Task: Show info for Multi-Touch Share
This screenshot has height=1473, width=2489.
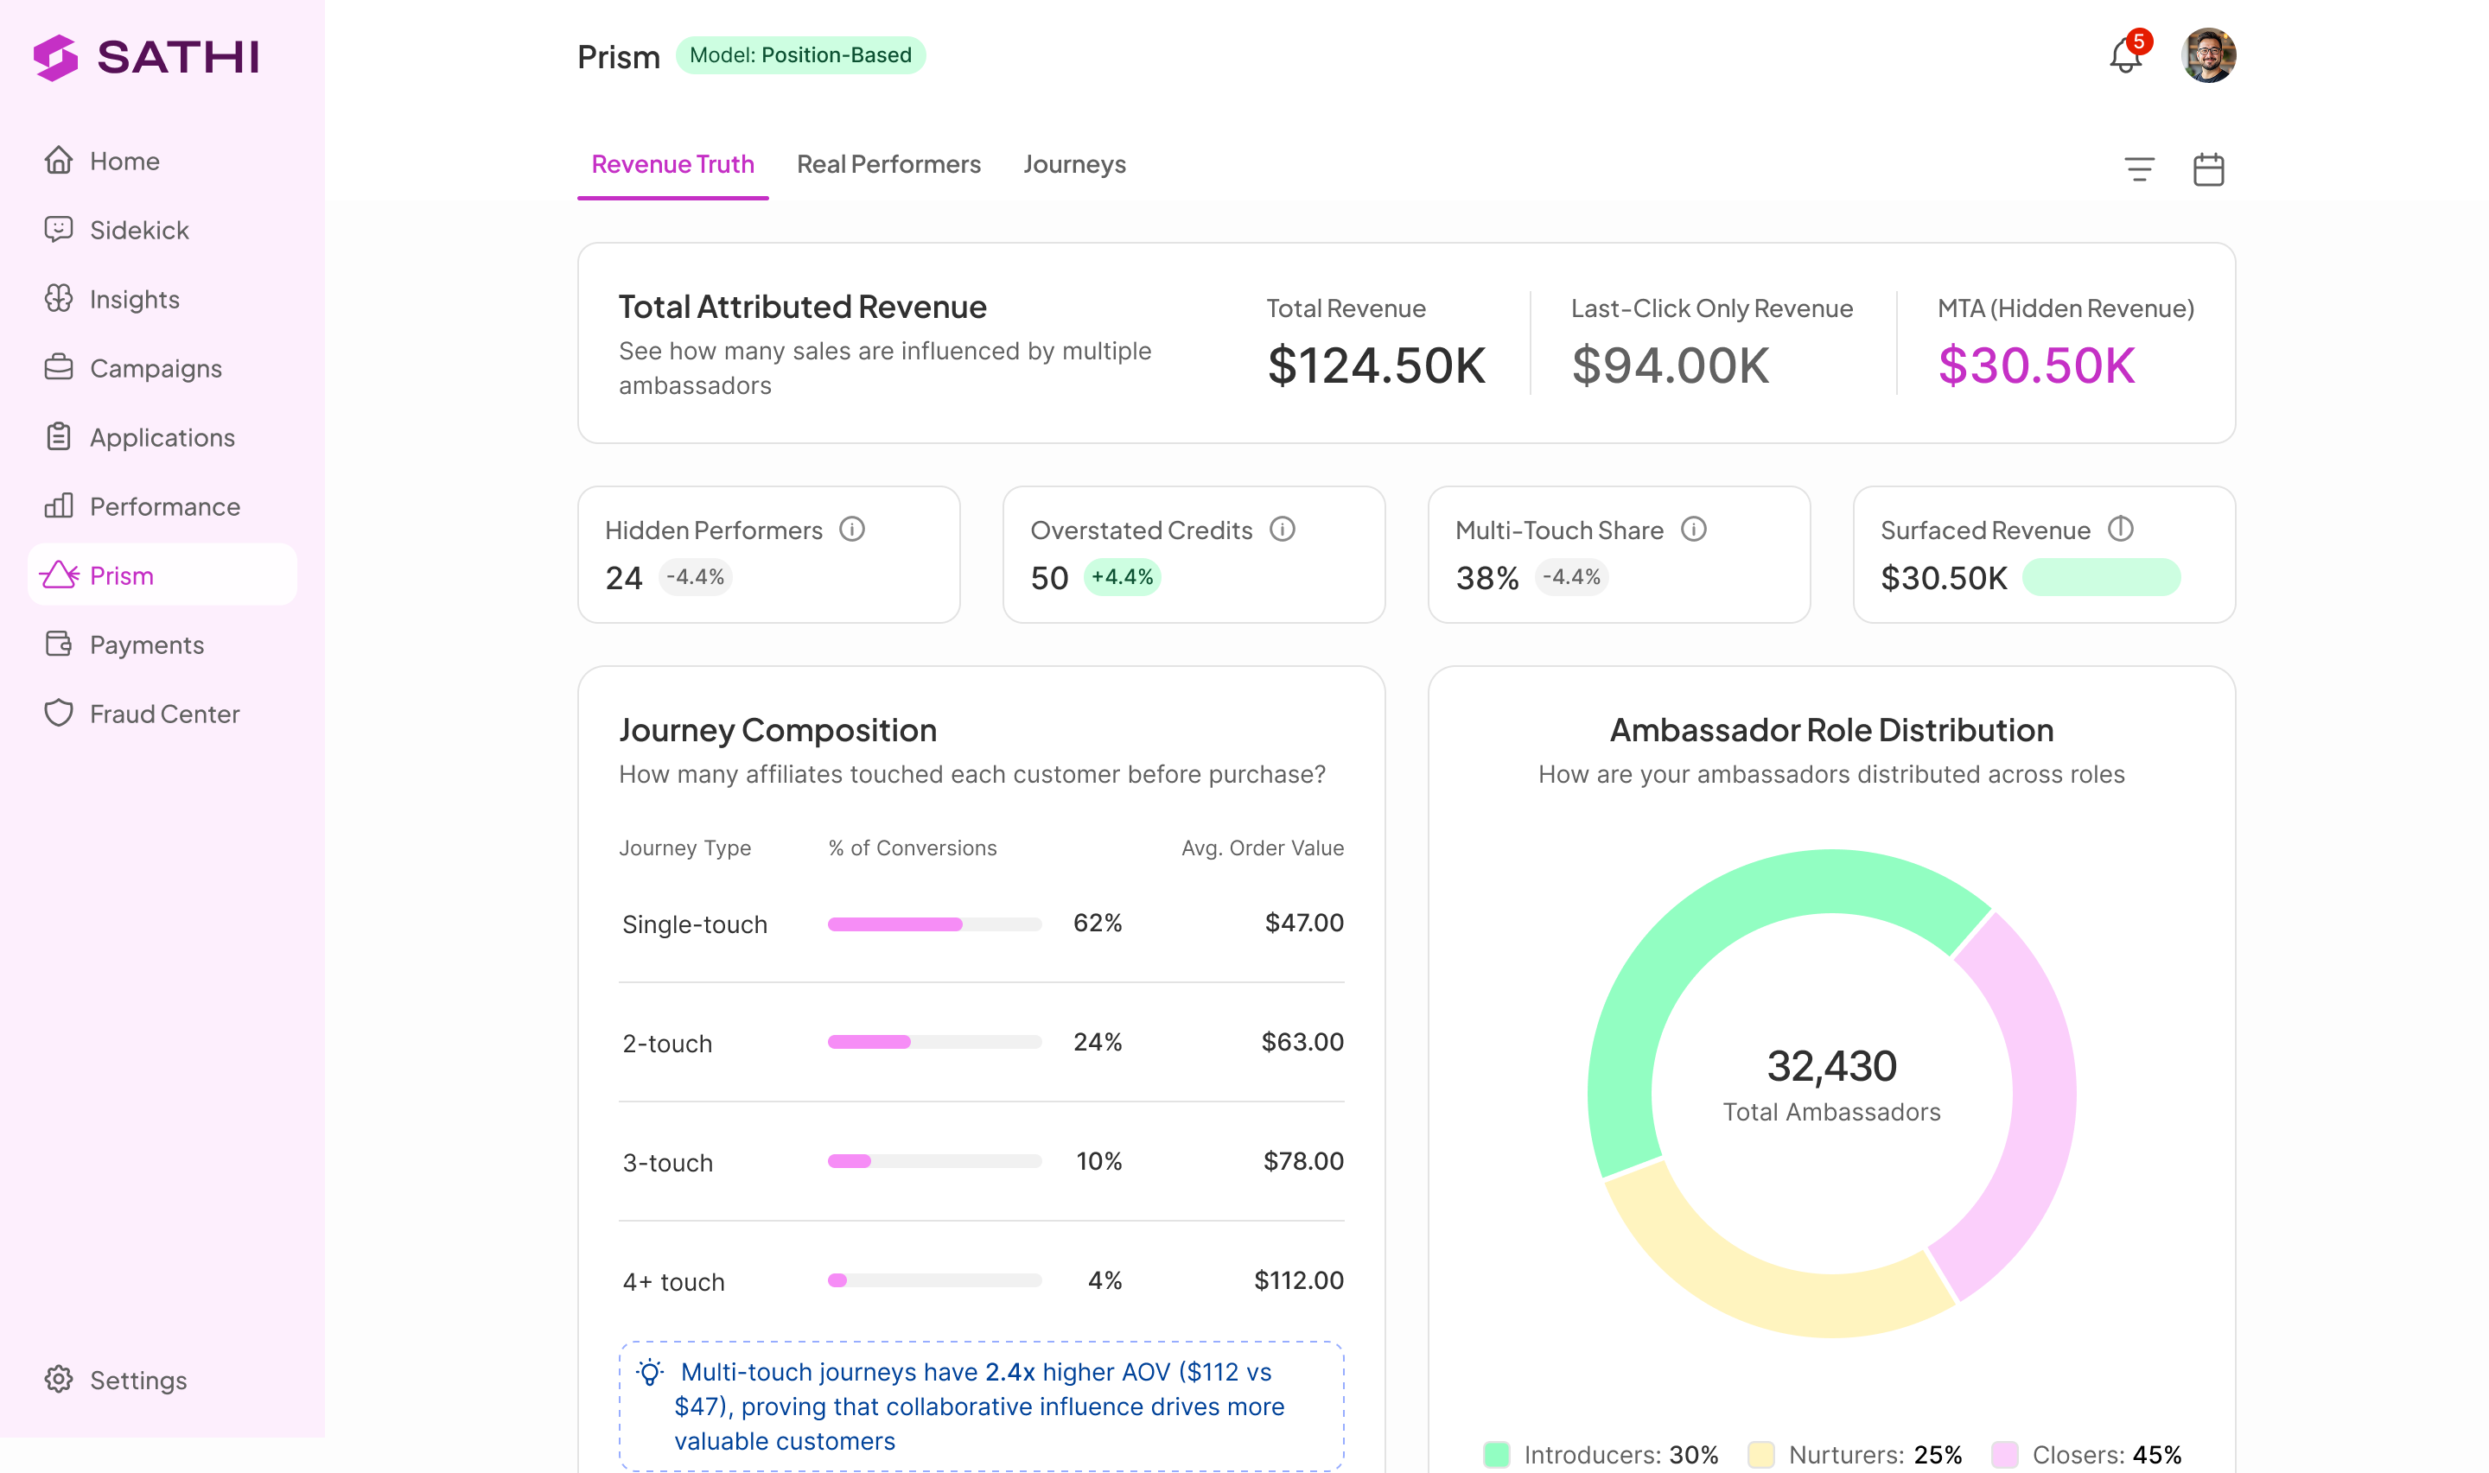Action: (1693, 529)
